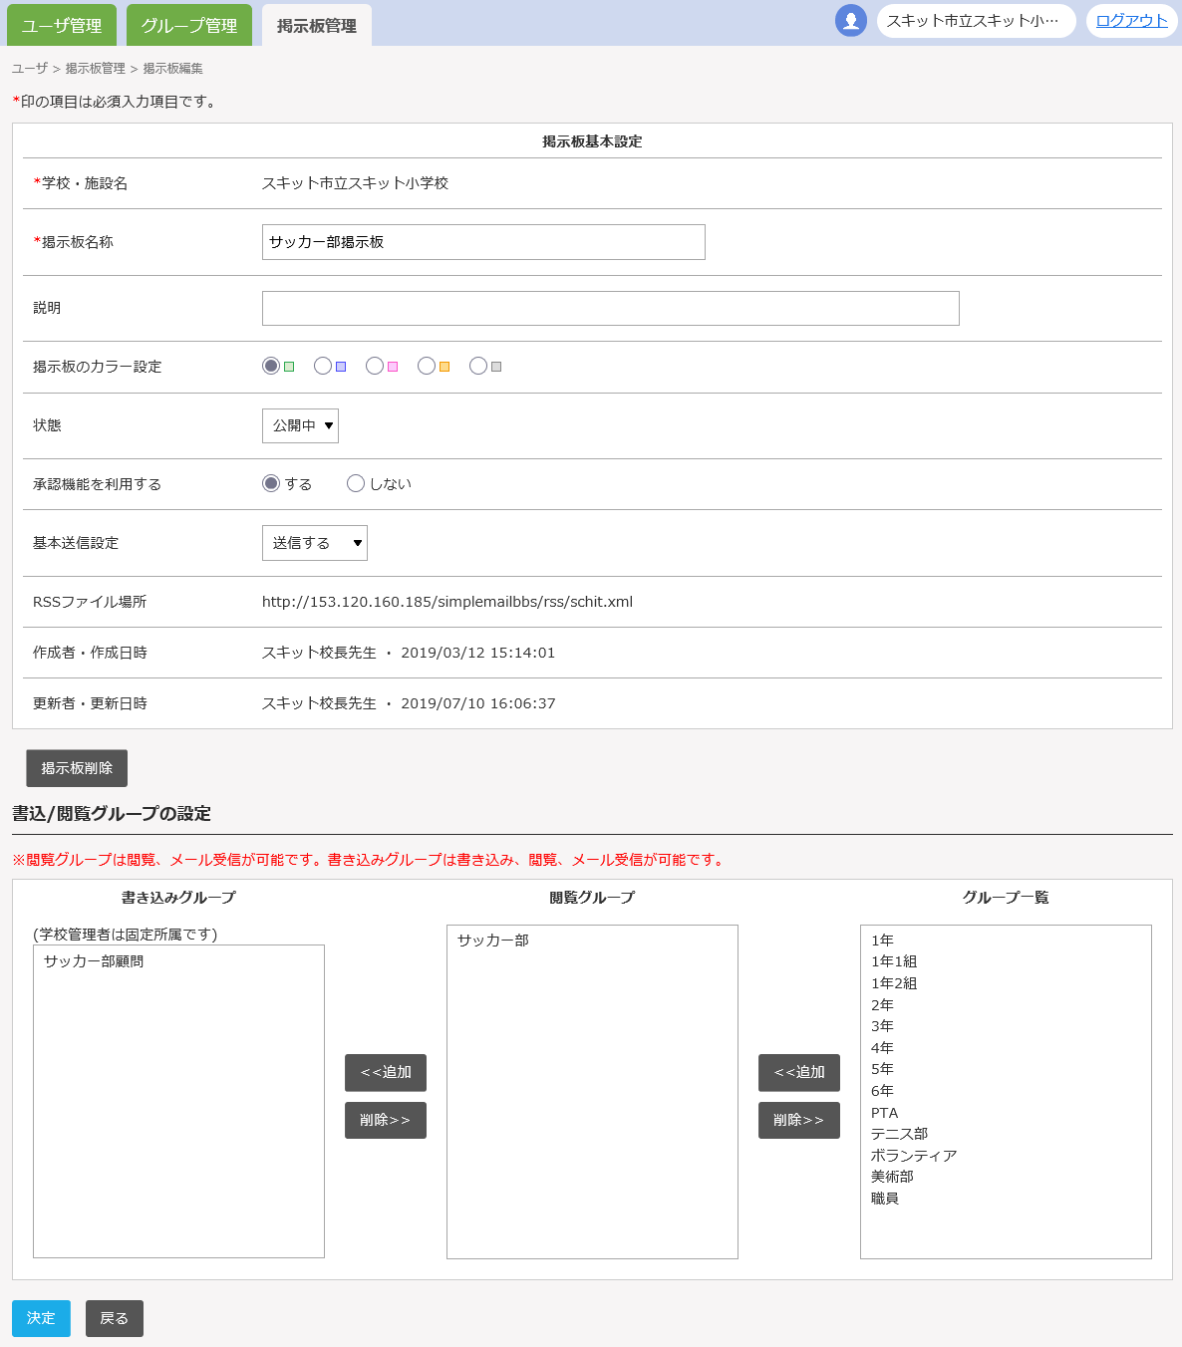
Task: Select the blue board color option
Action: (x=323, y=366)
